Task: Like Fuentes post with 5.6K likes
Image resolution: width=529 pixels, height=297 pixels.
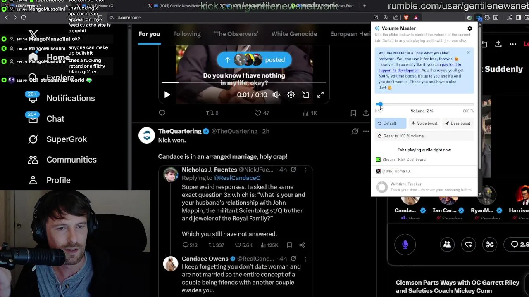Action: pyautogui.click(x=243, y=245)
